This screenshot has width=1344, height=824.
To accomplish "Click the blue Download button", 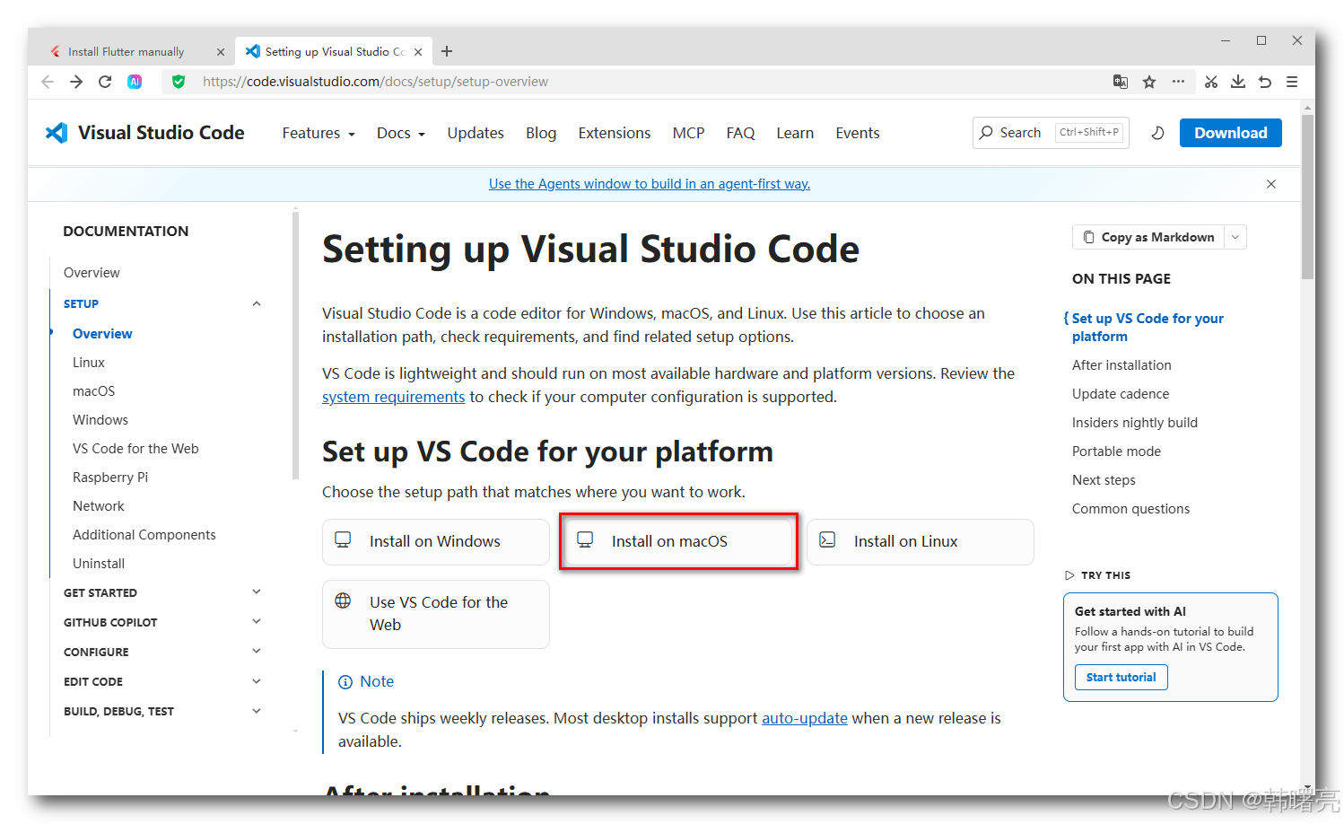I will coord(1230,133).
